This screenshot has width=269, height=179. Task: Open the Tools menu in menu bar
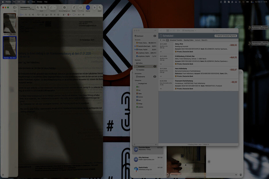[x=33, y=2]
